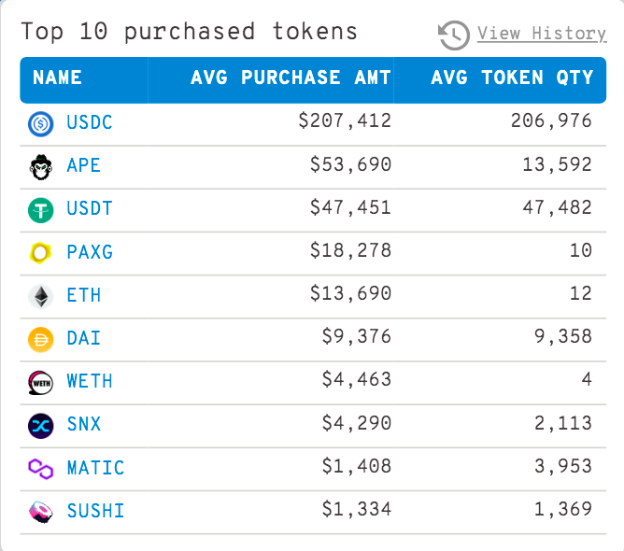Click the SUSHI token icon
The image size is (624, 551).
click(41, 512)
